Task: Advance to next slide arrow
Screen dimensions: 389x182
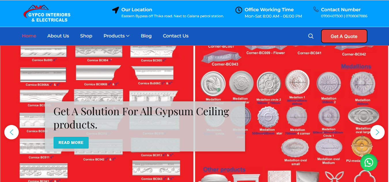Action: point(377,132)
